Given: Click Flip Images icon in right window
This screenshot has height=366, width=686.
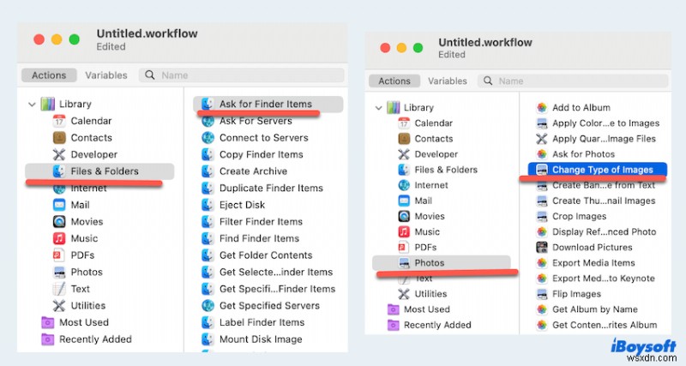Looking at the screenshot, I should (x=542, y=294).
